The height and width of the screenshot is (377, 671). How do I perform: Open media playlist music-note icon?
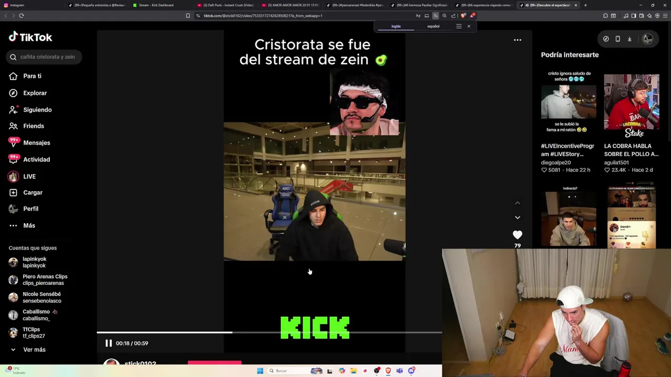(626, 16)
